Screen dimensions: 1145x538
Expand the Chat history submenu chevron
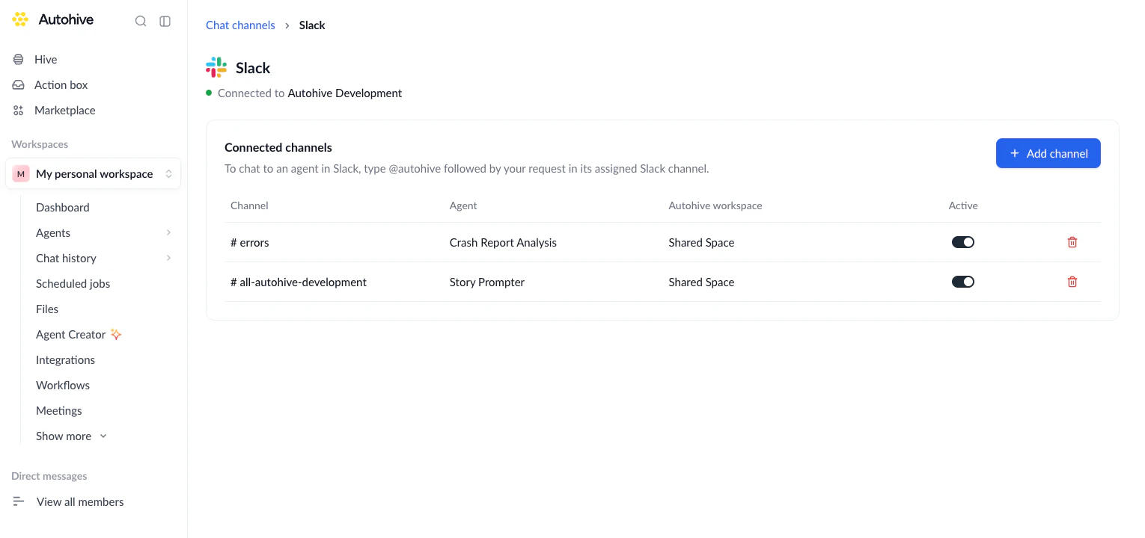[168, 259]
